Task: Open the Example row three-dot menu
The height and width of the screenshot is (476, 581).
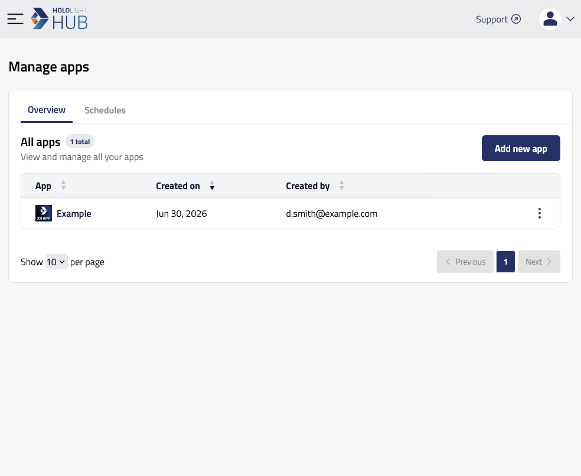Action: pyautogui.click(x=540, y=213)
